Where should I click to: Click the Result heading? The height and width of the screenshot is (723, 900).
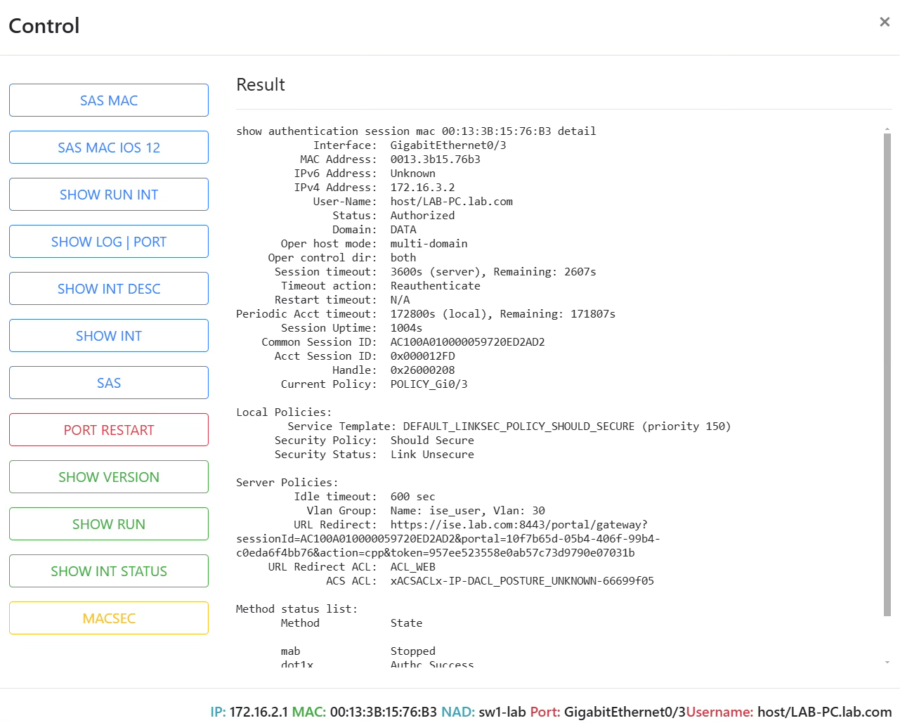pyautogui.click(x=261, y=84)
